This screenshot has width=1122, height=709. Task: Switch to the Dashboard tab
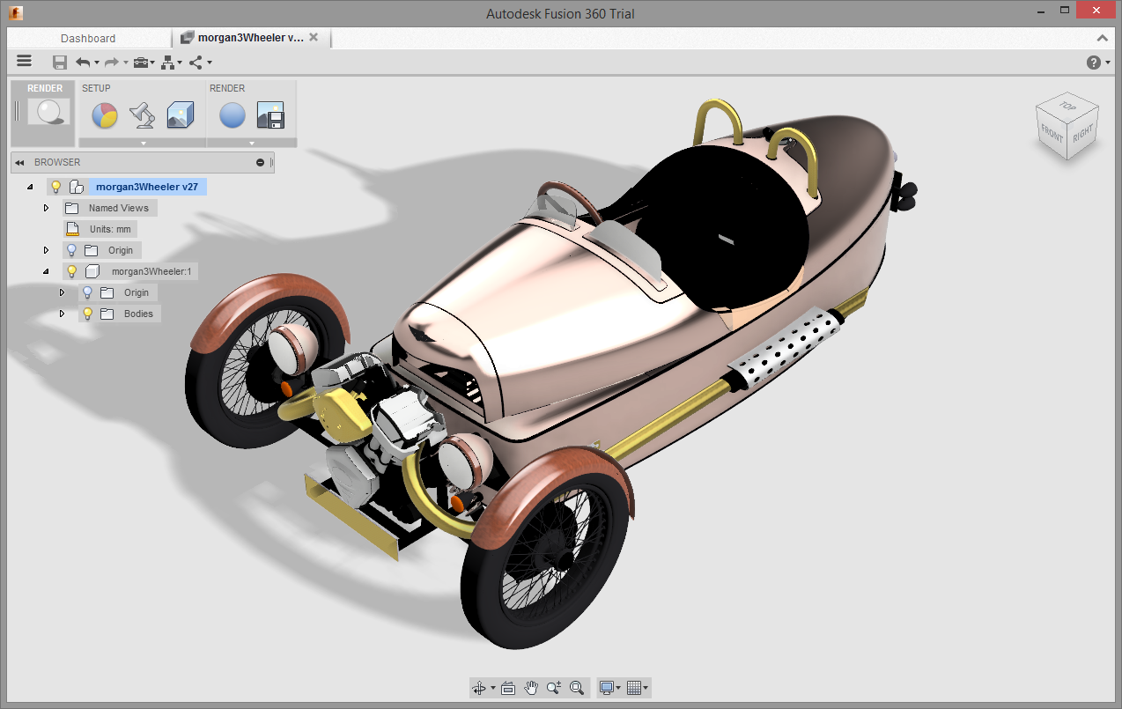pos(88,38)
